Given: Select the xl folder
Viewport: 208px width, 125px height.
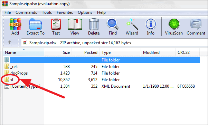Looking at the screenshot, I should pyautogui.click(x=12, y=80).
